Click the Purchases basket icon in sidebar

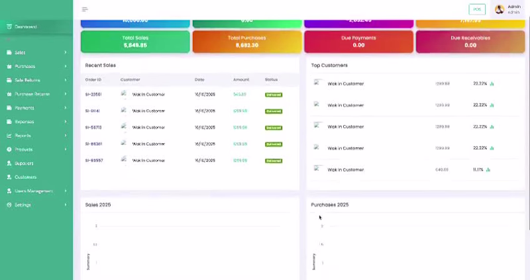coord(9,66)
